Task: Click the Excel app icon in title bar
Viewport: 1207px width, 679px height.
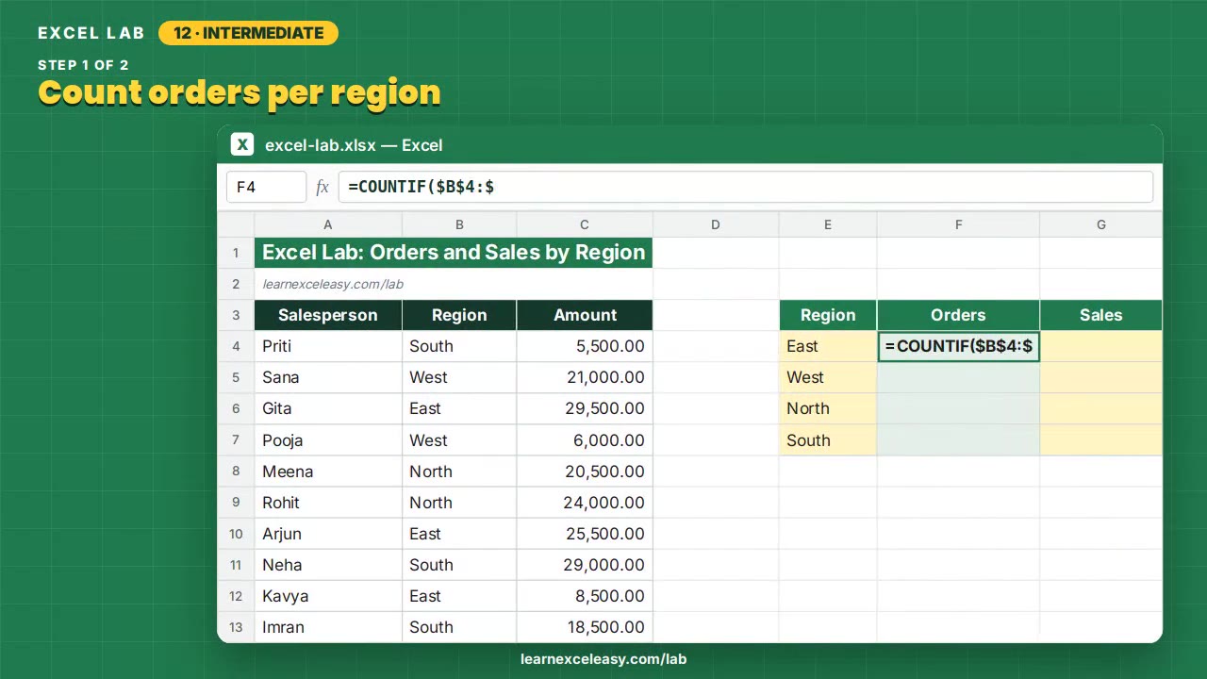Action: pyautogui.click(x=242, y=144)
